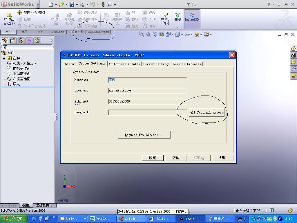Switch to the DimXpert command tab
This screenshot has width=297, height=223.
tap(58, 32)
